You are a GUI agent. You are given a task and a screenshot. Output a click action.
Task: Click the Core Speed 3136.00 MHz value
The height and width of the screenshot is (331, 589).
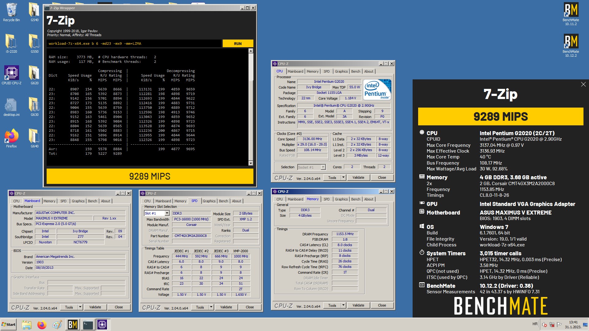click(x=312, y=139)
